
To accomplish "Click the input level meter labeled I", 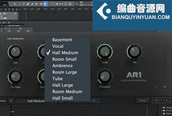I will coord(156,64).
